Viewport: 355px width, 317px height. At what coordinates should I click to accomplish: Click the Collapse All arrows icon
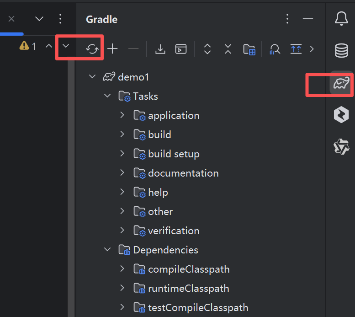(x=228, y=49)
